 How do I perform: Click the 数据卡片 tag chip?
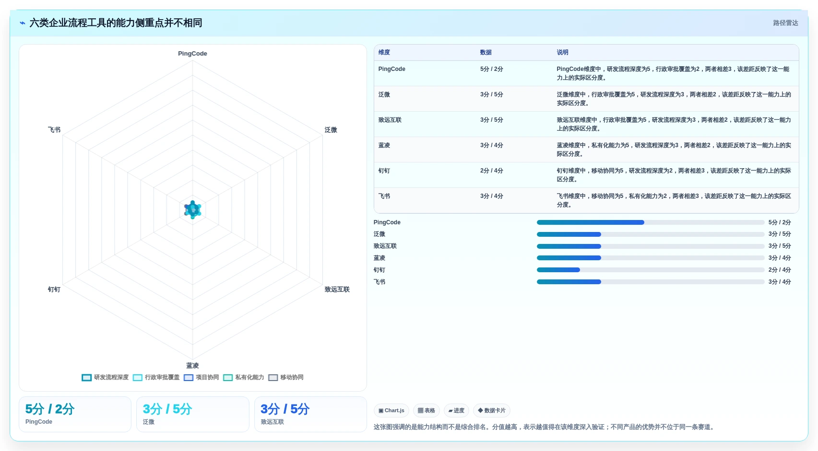click(492, 411)
